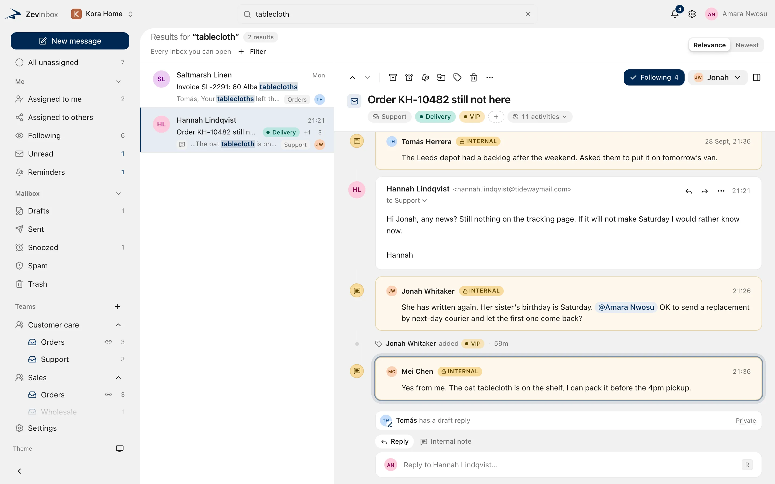This screenshot has height=484, width=775.
Task: Open the Jonah assignee dropdown
Action: point(717,77)
